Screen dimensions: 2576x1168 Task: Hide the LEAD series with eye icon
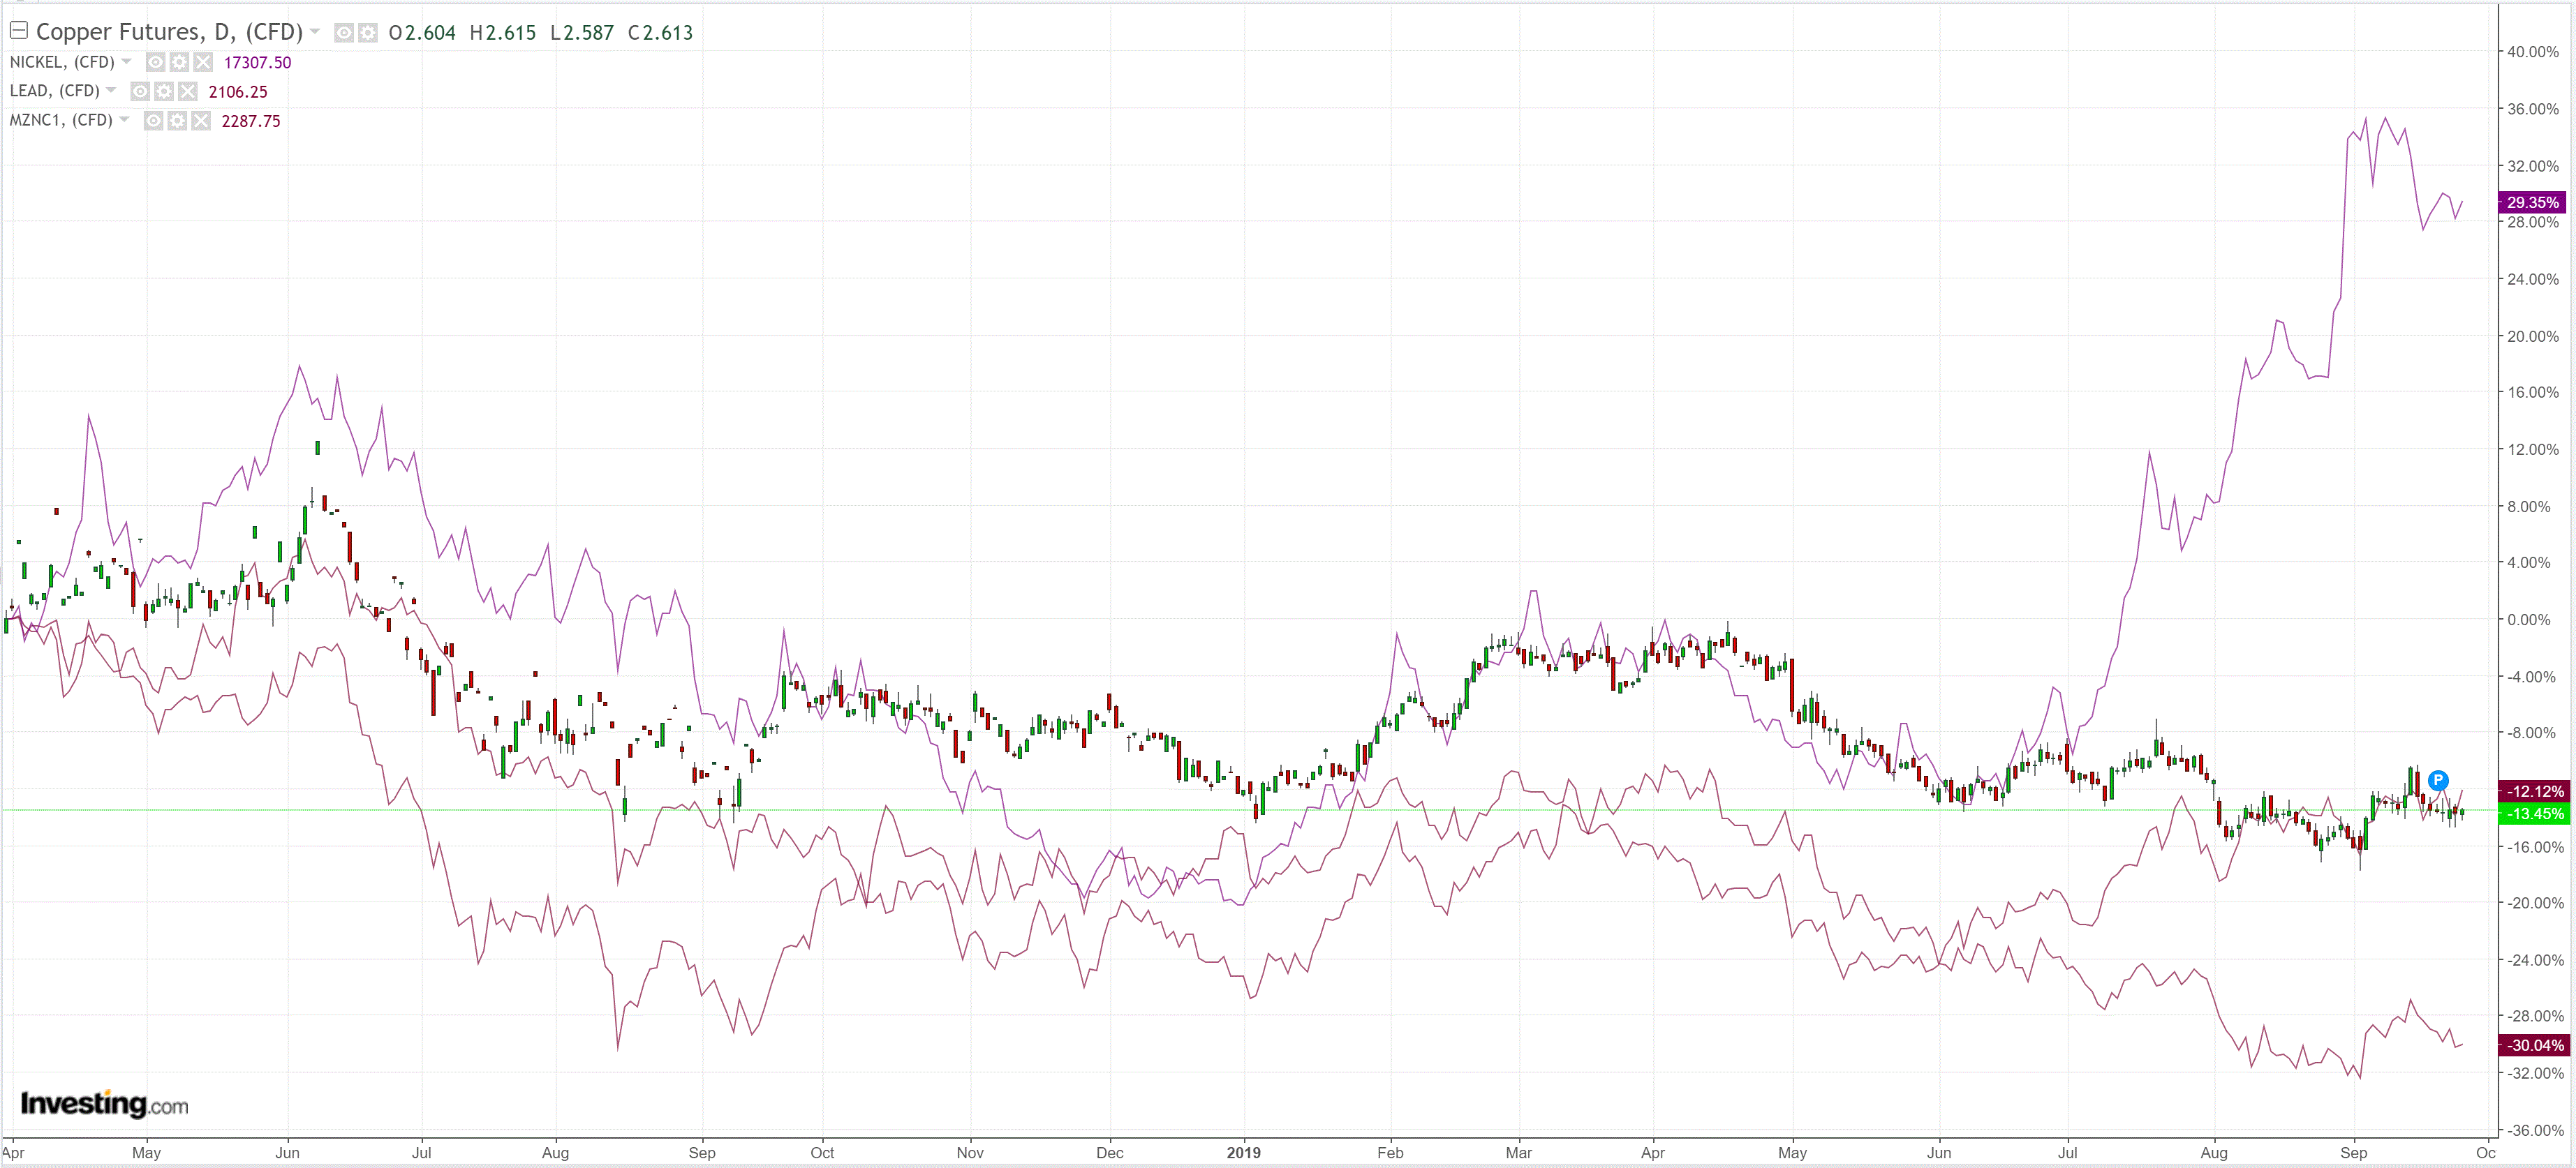click(x=141, y=91)
